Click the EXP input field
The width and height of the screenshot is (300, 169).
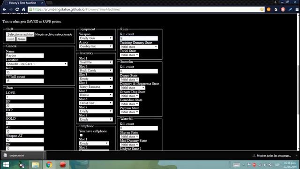pyautogui.click(x=25, y=115)
